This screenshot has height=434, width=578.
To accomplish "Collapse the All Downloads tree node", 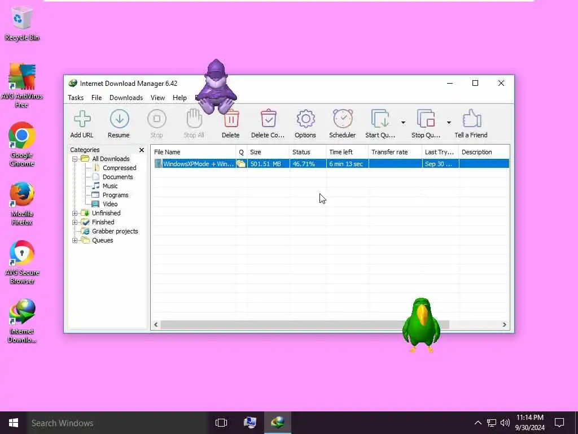I will pos(75,159).
